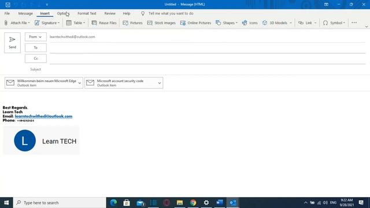Open the From account dropdown

[x=36, y=37]
